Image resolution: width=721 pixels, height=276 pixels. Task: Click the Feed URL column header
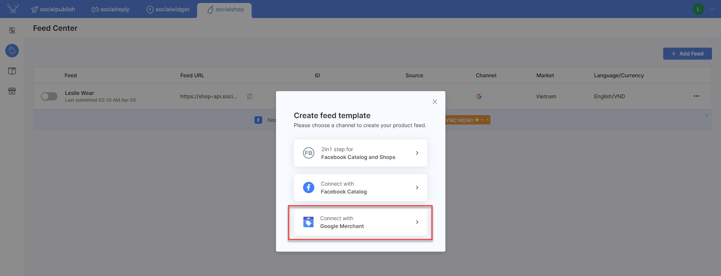192,75
